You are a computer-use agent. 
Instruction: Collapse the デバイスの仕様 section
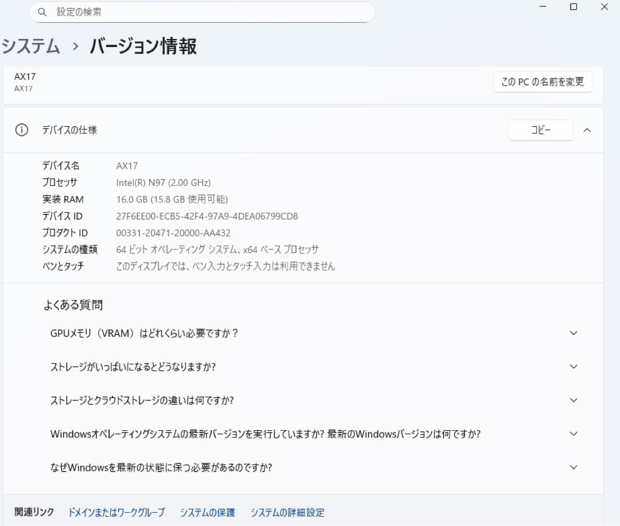587,130
